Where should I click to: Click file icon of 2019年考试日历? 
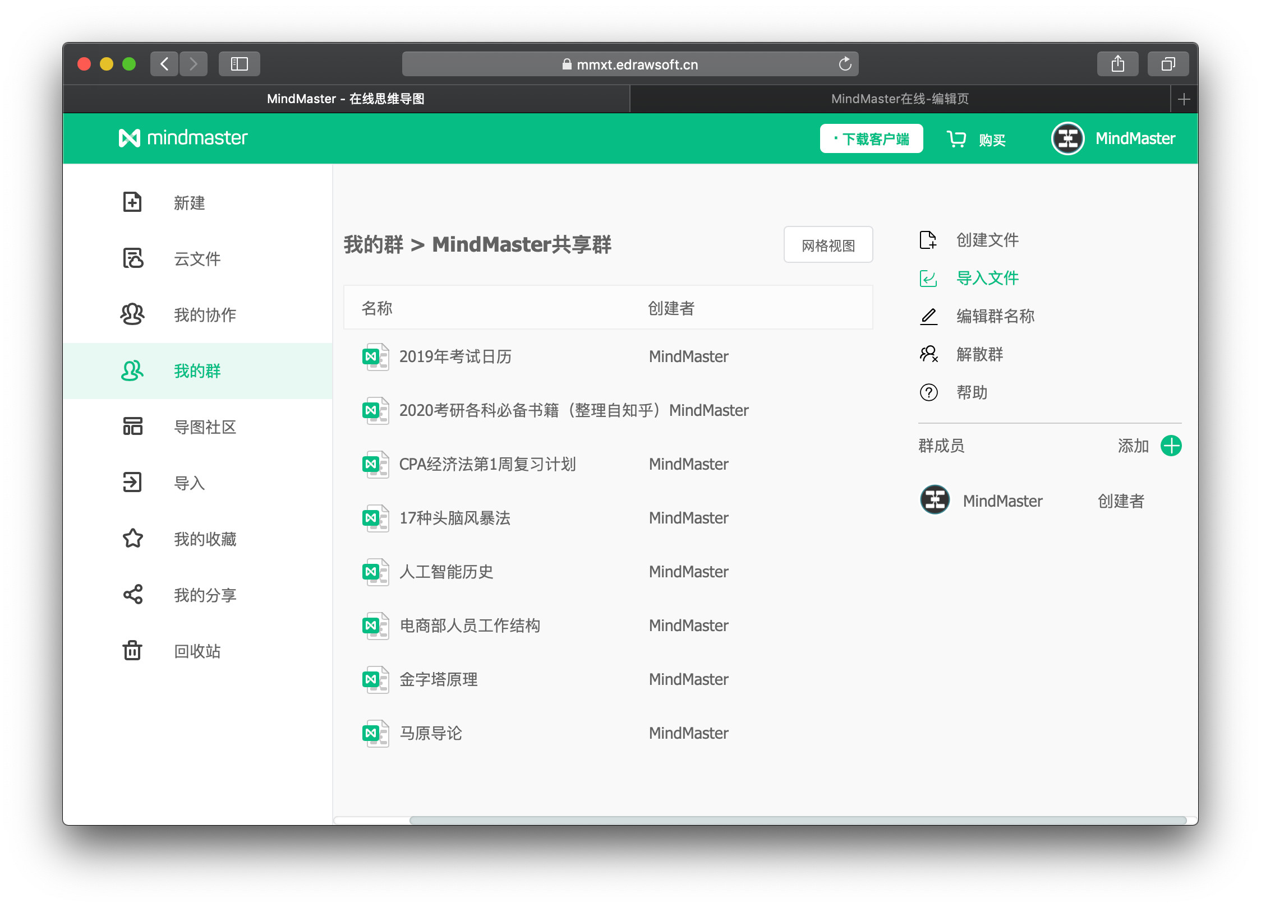coord(375,356)
